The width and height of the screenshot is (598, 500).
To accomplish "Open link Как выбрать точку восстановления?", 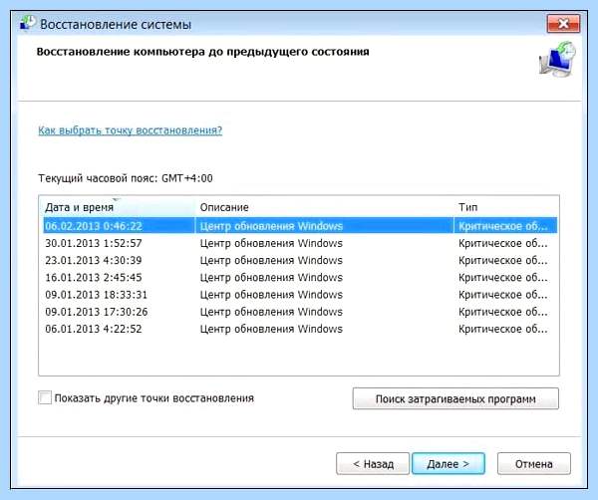I will [x=130, y=130].
